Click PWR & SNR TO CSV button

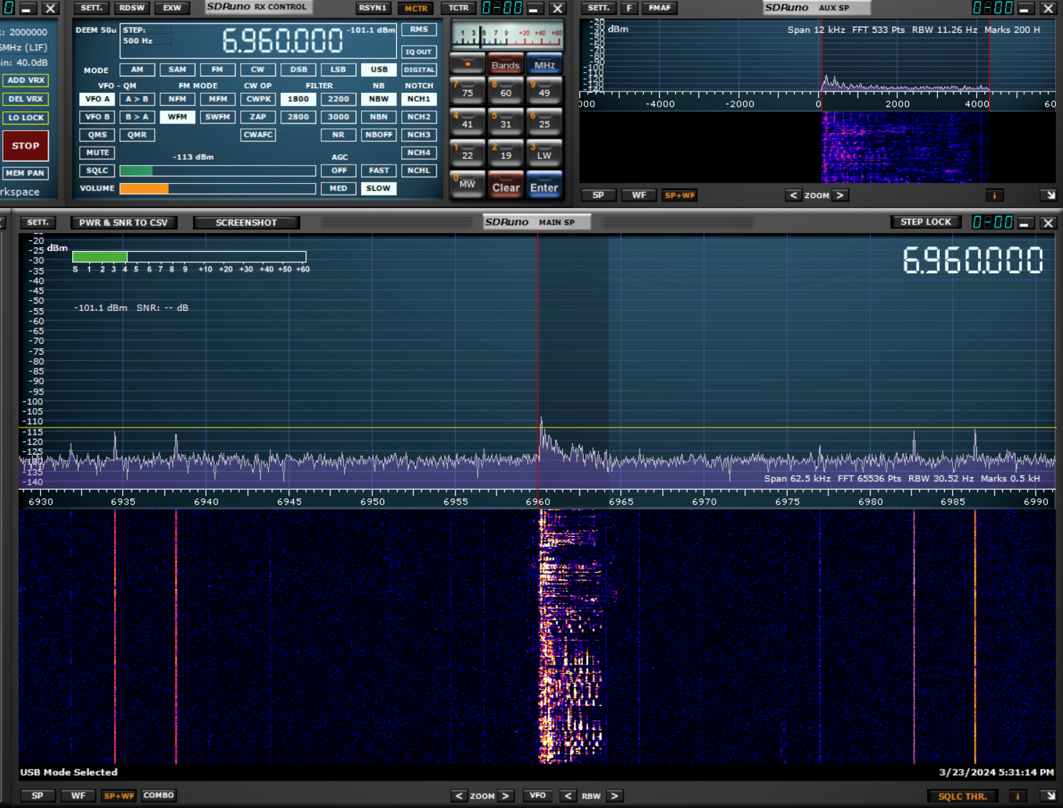123,222
